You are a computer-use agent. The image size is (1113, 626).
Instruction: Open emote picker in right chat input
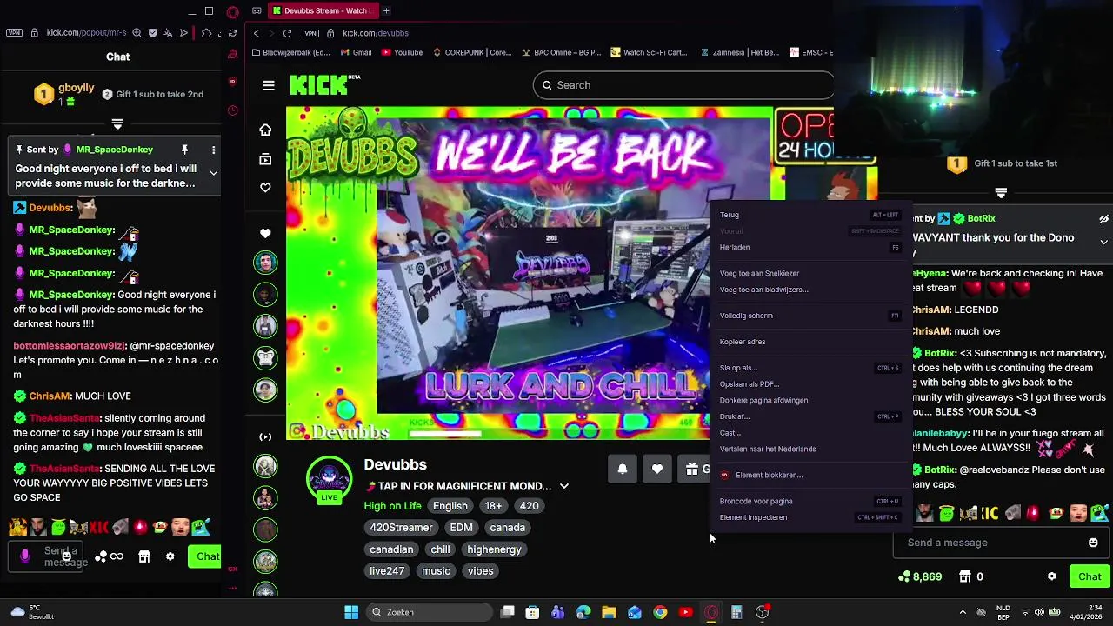click(x=1093, y=543)
